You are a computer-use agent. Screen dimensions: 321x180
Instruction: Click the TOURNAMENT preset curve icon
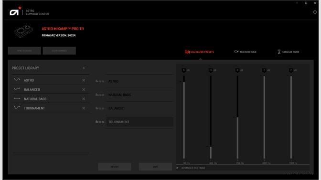click(x=17, y=107)
